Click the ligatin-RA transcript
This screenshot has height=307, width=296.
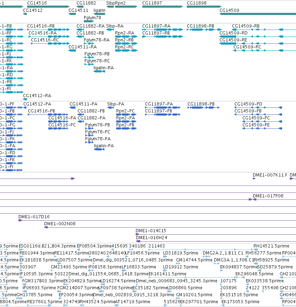click(104, 68)
